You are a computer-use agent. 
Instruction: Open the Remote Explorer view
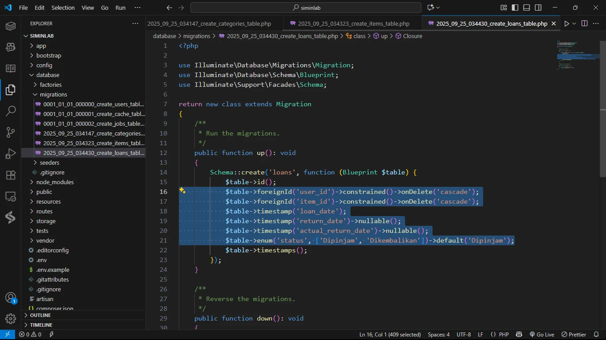point(11,196)
